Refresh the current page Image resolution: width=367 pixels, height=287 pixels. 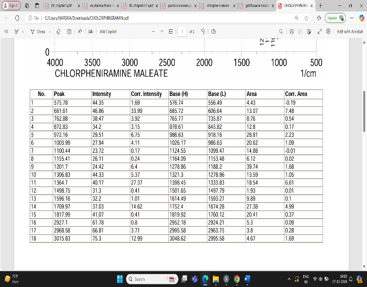(x=17, y=18)
